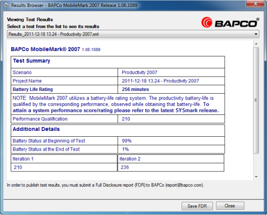Open the results file dropdown arrow
This screenshot has width=267, height=215.
256,34
